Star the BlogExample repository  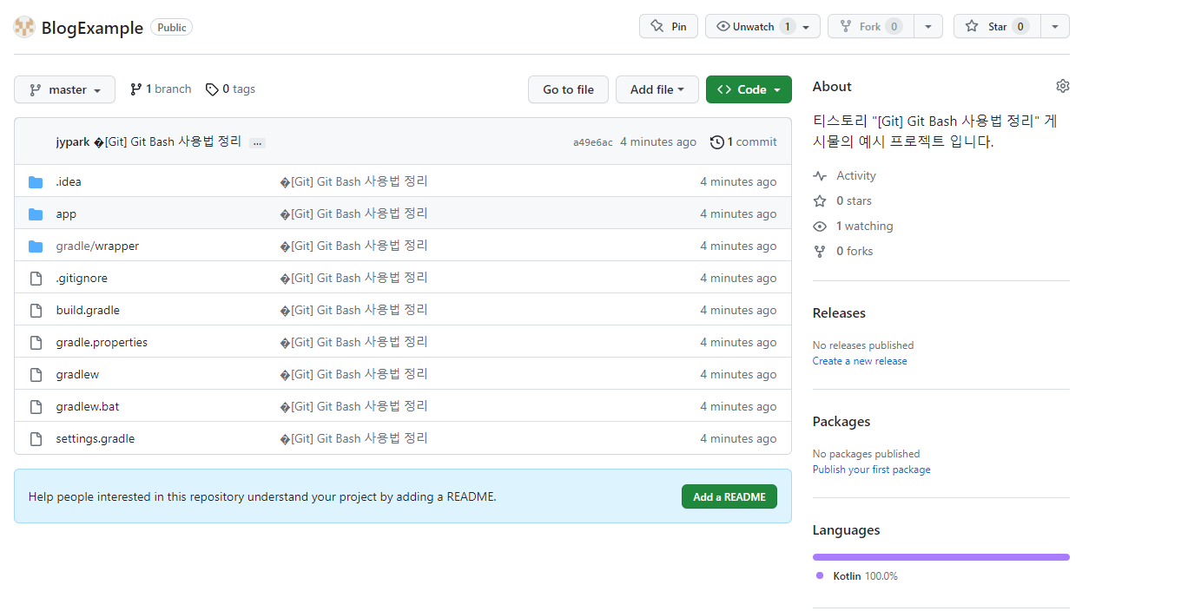[997, 27]
